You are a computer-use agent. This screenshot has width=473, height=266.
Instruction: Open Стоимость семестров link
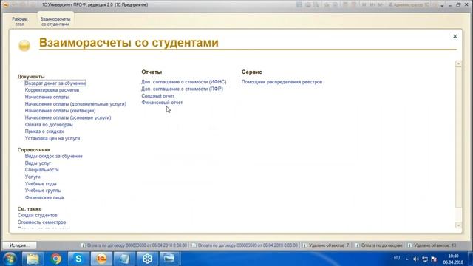(41, 222)
